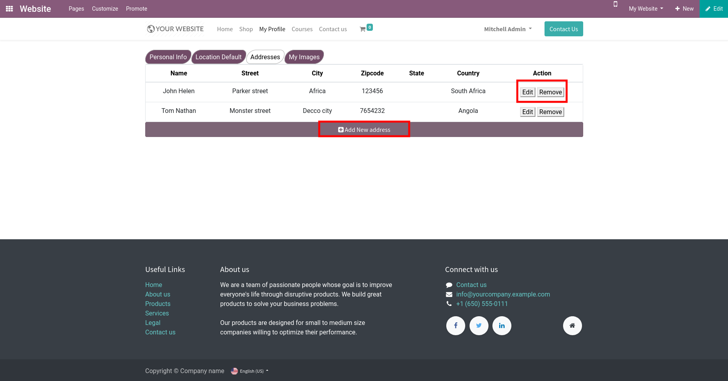Open Contact us in the top navigation
The width and height of the screenshot is (728, 381).
tap(333, 29)
